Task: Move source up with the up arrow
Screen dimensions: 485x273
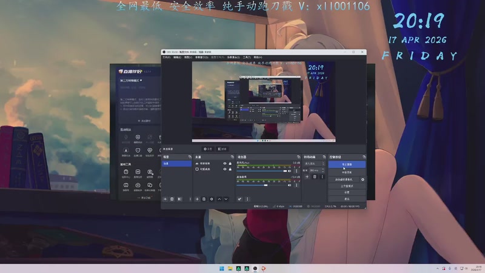Action: pyautogui.click(x=219, y=199)
